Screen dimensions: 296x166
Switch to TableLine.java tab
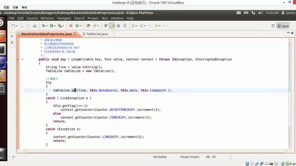pyautogui.click(x=97, y=34)
